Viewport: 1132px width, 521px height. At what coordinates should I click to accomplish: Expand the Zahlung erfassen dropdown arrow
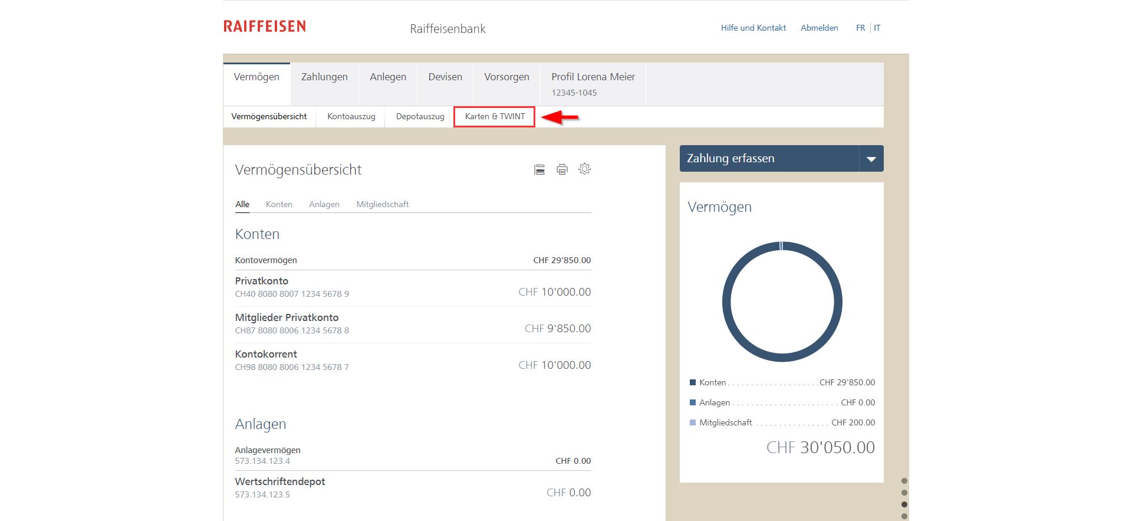tap(871, 159)
